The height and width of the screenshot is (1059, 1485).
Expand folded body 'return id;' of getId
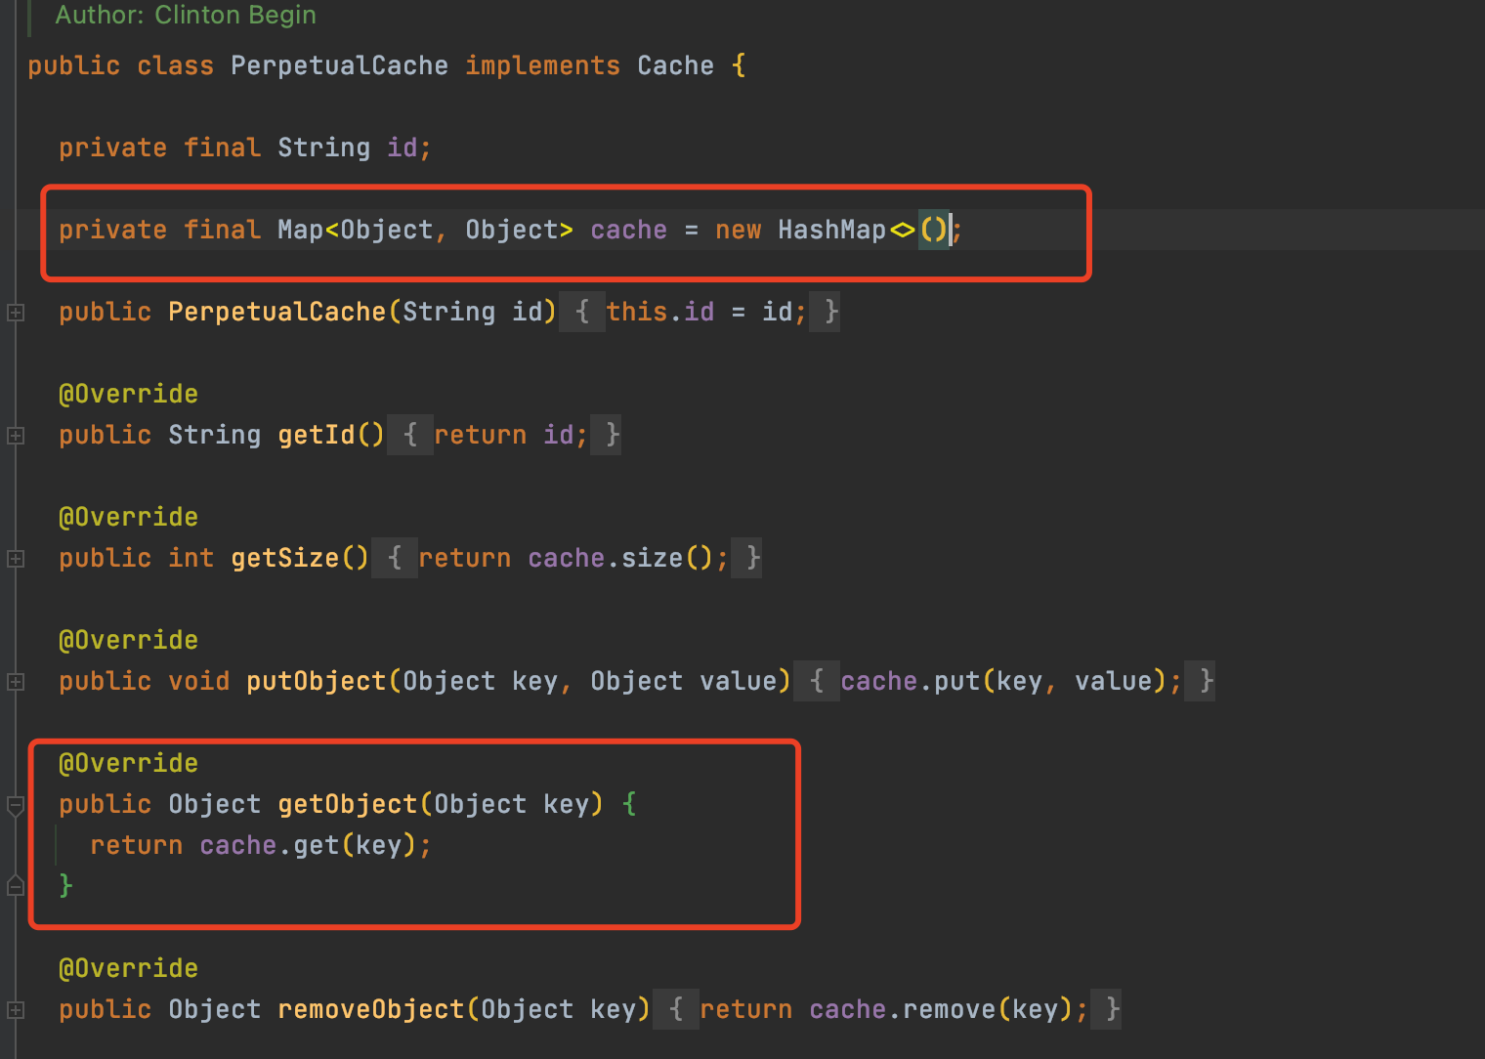[x=504, y=435]
